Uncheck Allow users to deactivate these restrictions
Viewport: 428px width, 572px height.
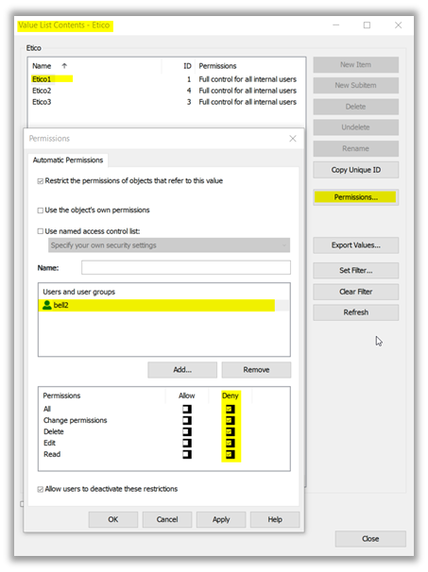(x=41, y=489)
